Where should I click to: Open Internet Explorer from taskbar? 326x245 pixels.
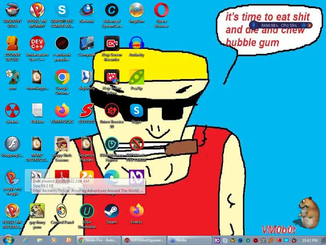(25, 240)
